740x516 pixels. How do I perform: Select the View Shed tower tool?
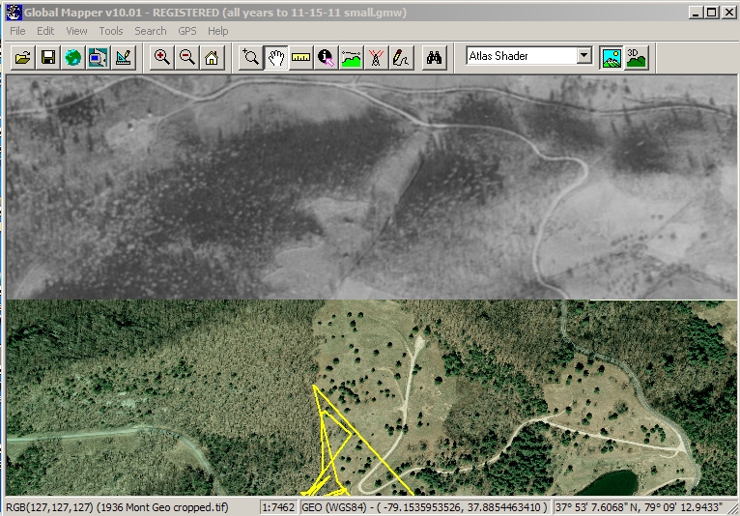(x=376, y=58)
